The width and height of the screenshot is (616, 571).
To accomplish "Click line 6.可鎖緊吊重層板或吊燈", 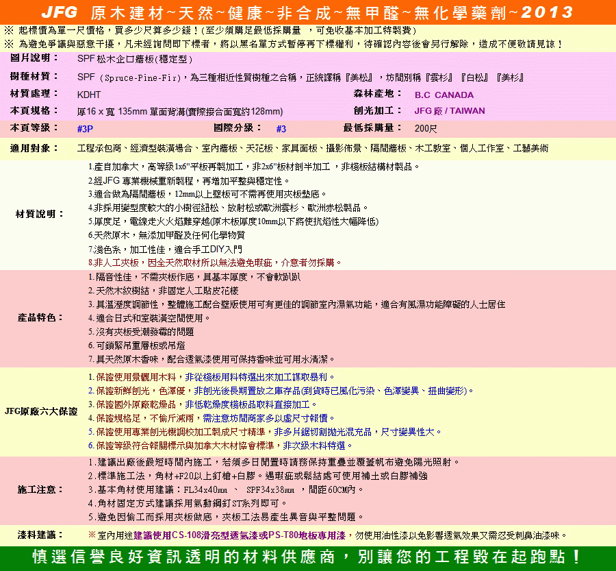I will coord(137,345).
